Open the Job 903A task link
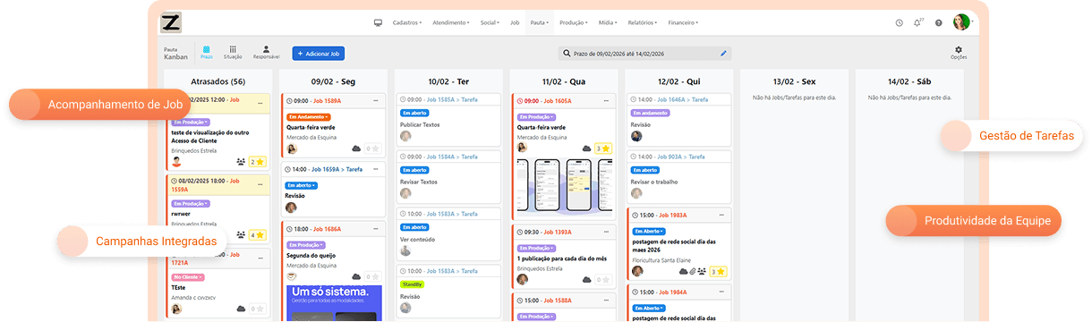Image resolution: width=1092 pixels, height=322 pixels. (x=680, y=156)
